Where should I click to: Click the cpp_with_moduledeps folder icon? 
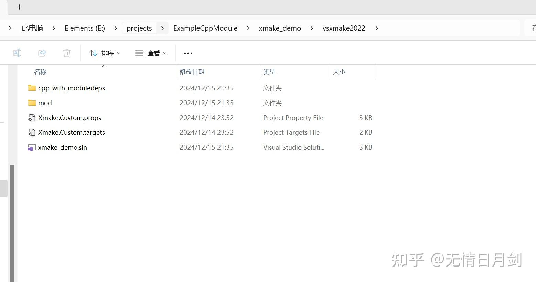[31, 88]
